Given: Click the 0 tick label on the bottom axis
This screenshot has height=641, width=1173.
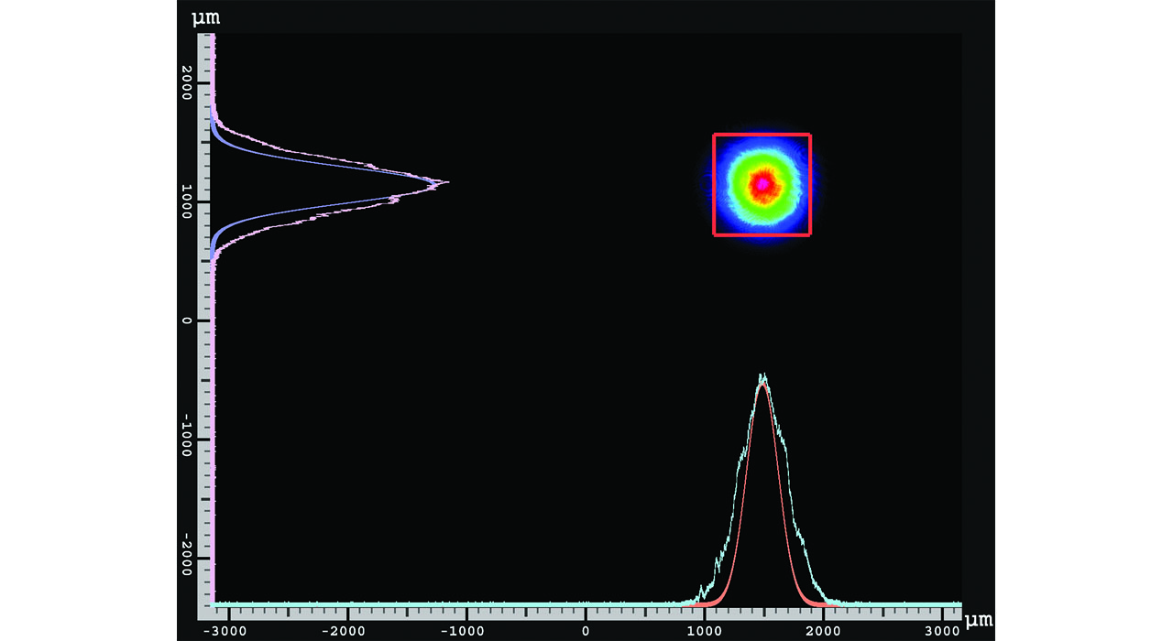Looking at the screenshot, I should (587, 632).
